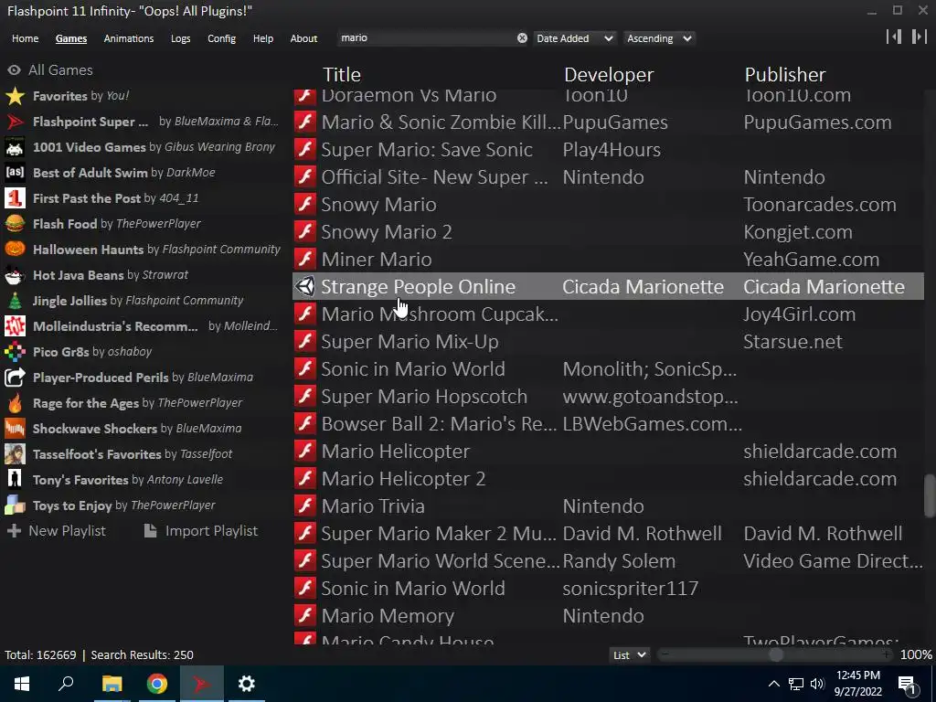Click the Toys to Enjoy blocks icon
The image size is (936, 702).
[15, 505]
